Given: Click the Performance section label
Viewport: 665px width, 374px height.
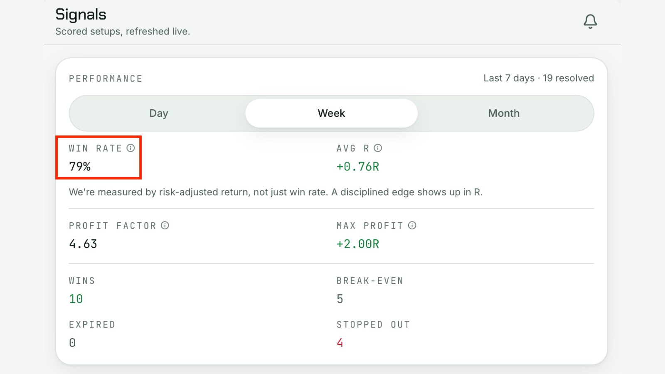Looking at the screenshot, I should pos(106,79).
